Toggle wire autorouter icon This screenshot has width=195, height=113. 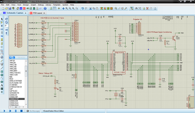click(x=132, y=8)
